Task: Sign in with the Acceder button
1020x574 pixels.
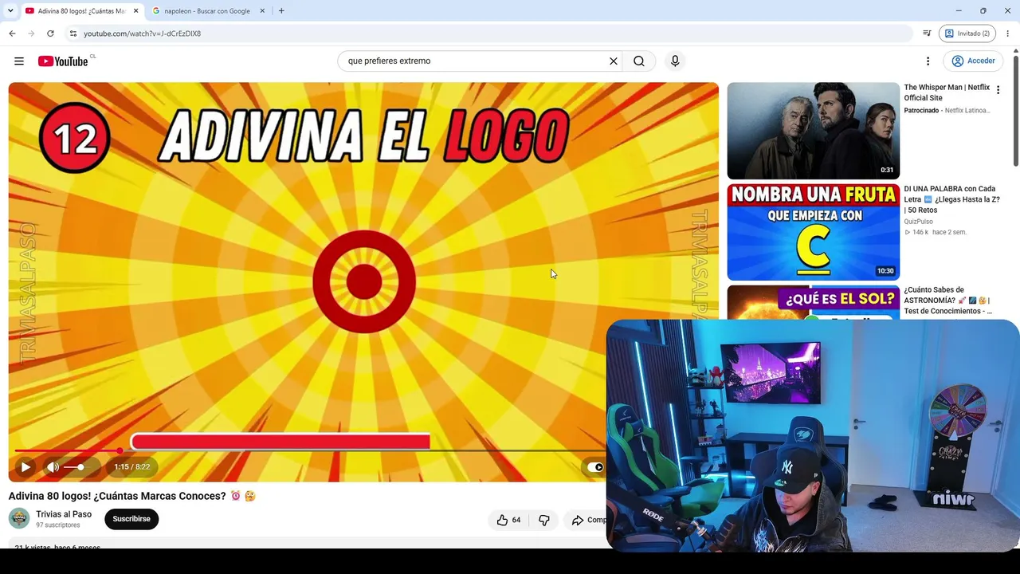Action: tap(973, 61)
